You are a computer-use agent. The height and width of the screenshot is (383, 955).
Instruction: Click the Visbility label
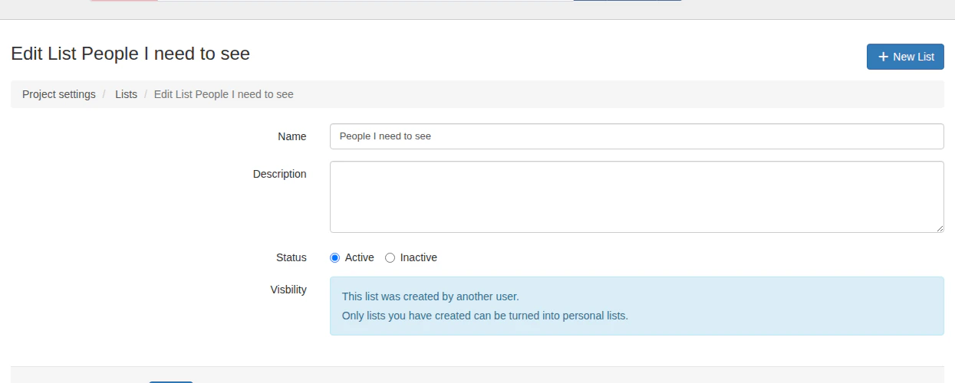pos(288,290)
